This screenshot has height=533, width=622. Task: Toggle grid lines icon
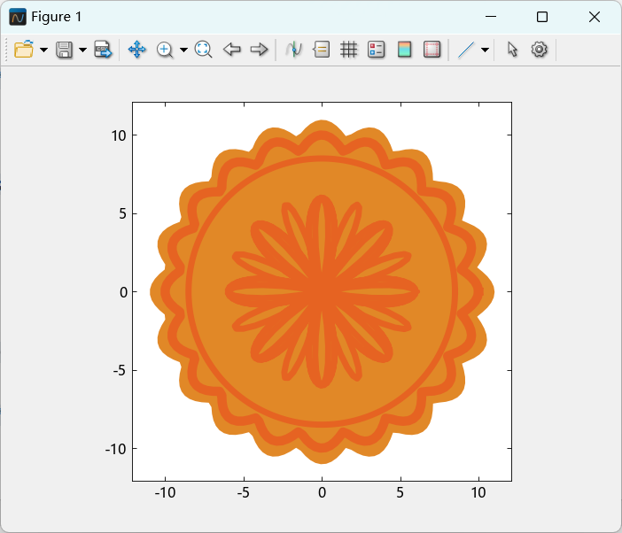point(349,50)
